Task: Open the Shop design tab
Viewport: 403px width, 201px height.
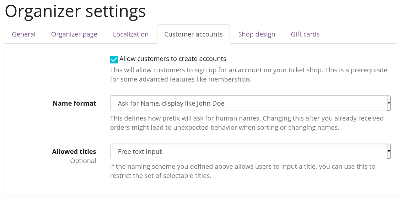Action: pyautogui.click(x=257, y=34)
